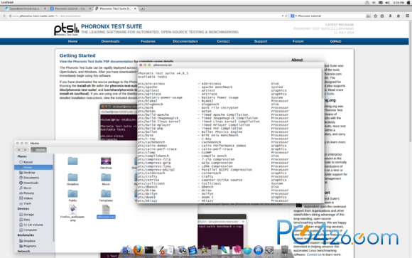The image size is (412, 258).
Task: Select Documents in the file manager Places sidebar
Action: [x=31, y=178]
